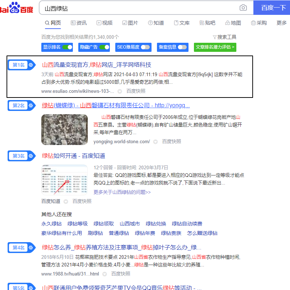
Task: Open result 山西流量变现官方,绿钻网店_洋芋网络科技
Action: [x=96, y=65]
